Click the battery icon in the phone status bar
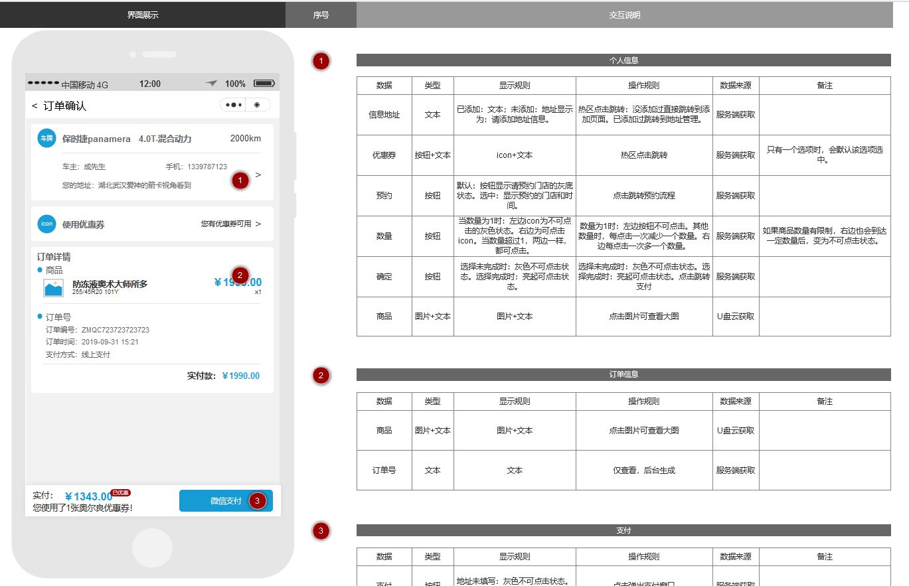 [x=263, y=82]
